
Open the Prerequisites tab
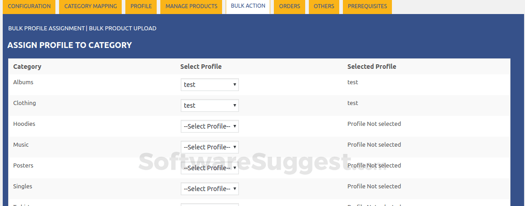(x=367, y=6)
